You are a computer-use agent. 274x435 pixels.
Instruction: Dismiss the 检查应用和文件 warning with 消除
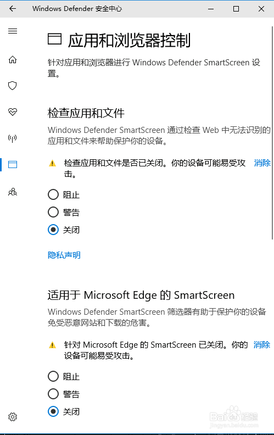tap(262, 163)
